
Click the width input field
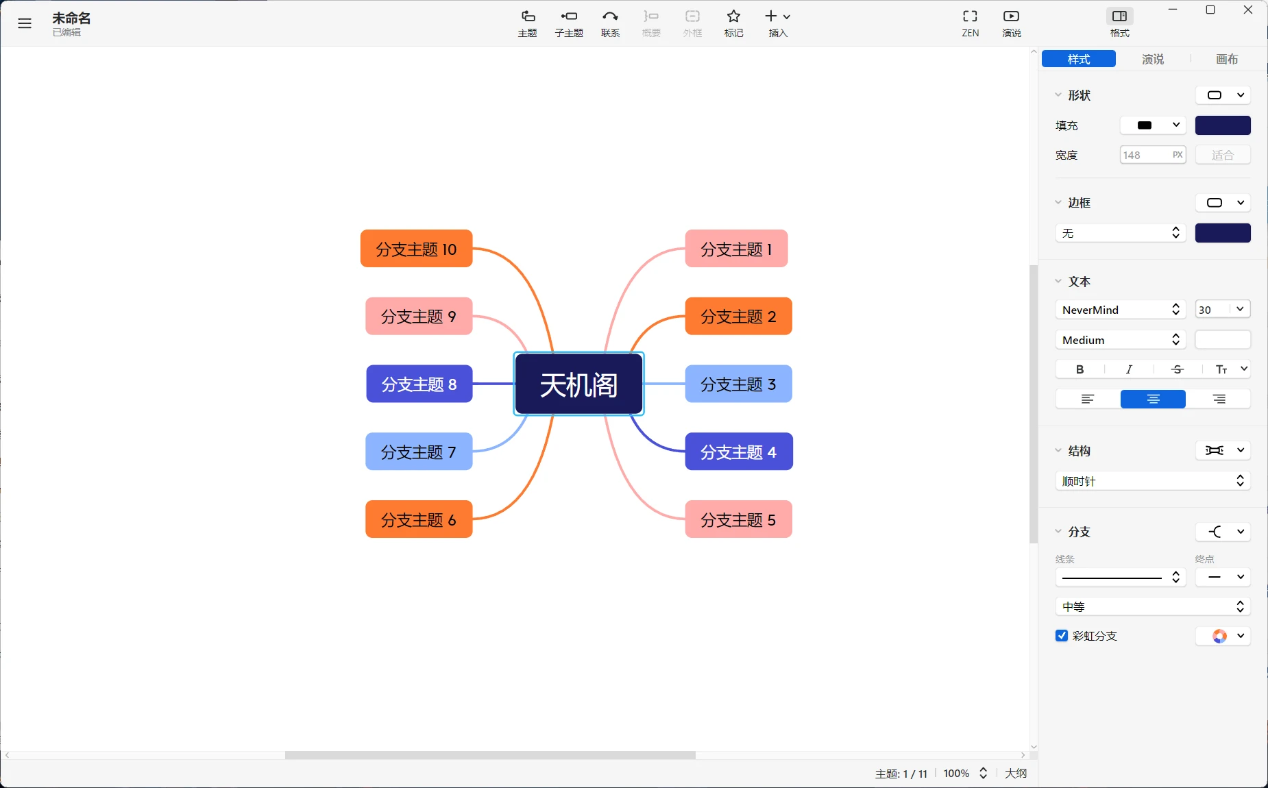click(1153, 155)
